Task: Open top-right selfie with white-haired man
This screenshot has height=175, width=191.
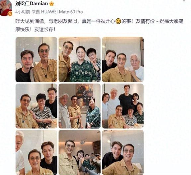Action: coord(123,60)
